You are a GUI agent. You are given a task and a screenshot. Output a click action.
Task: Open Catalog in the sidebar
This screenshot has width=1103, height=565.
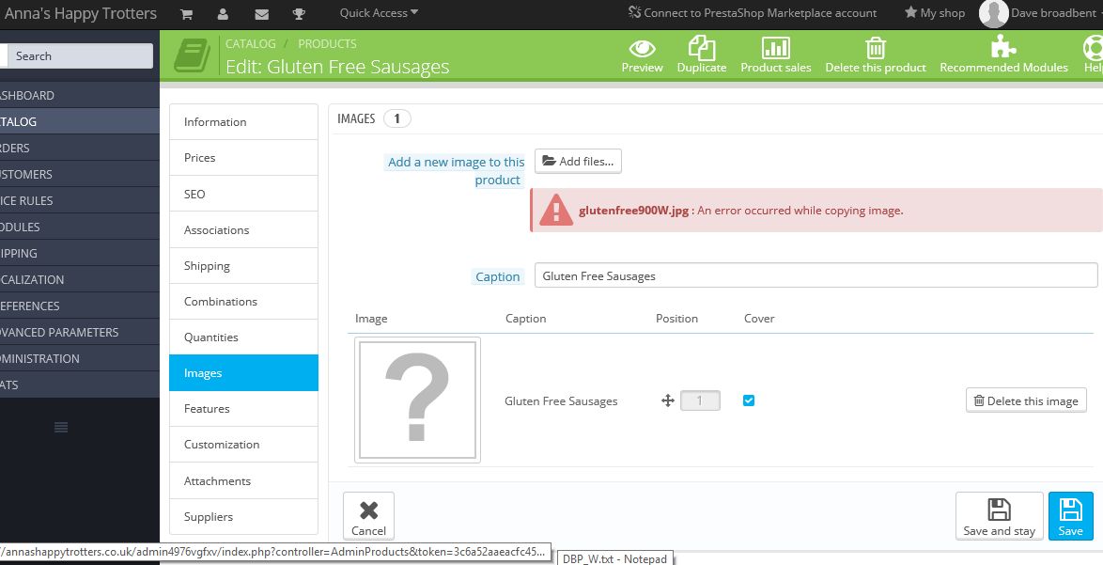click(x=80, y=121)
